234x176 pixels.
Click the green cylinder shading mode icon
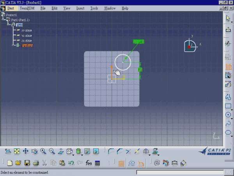pos(78,151)
